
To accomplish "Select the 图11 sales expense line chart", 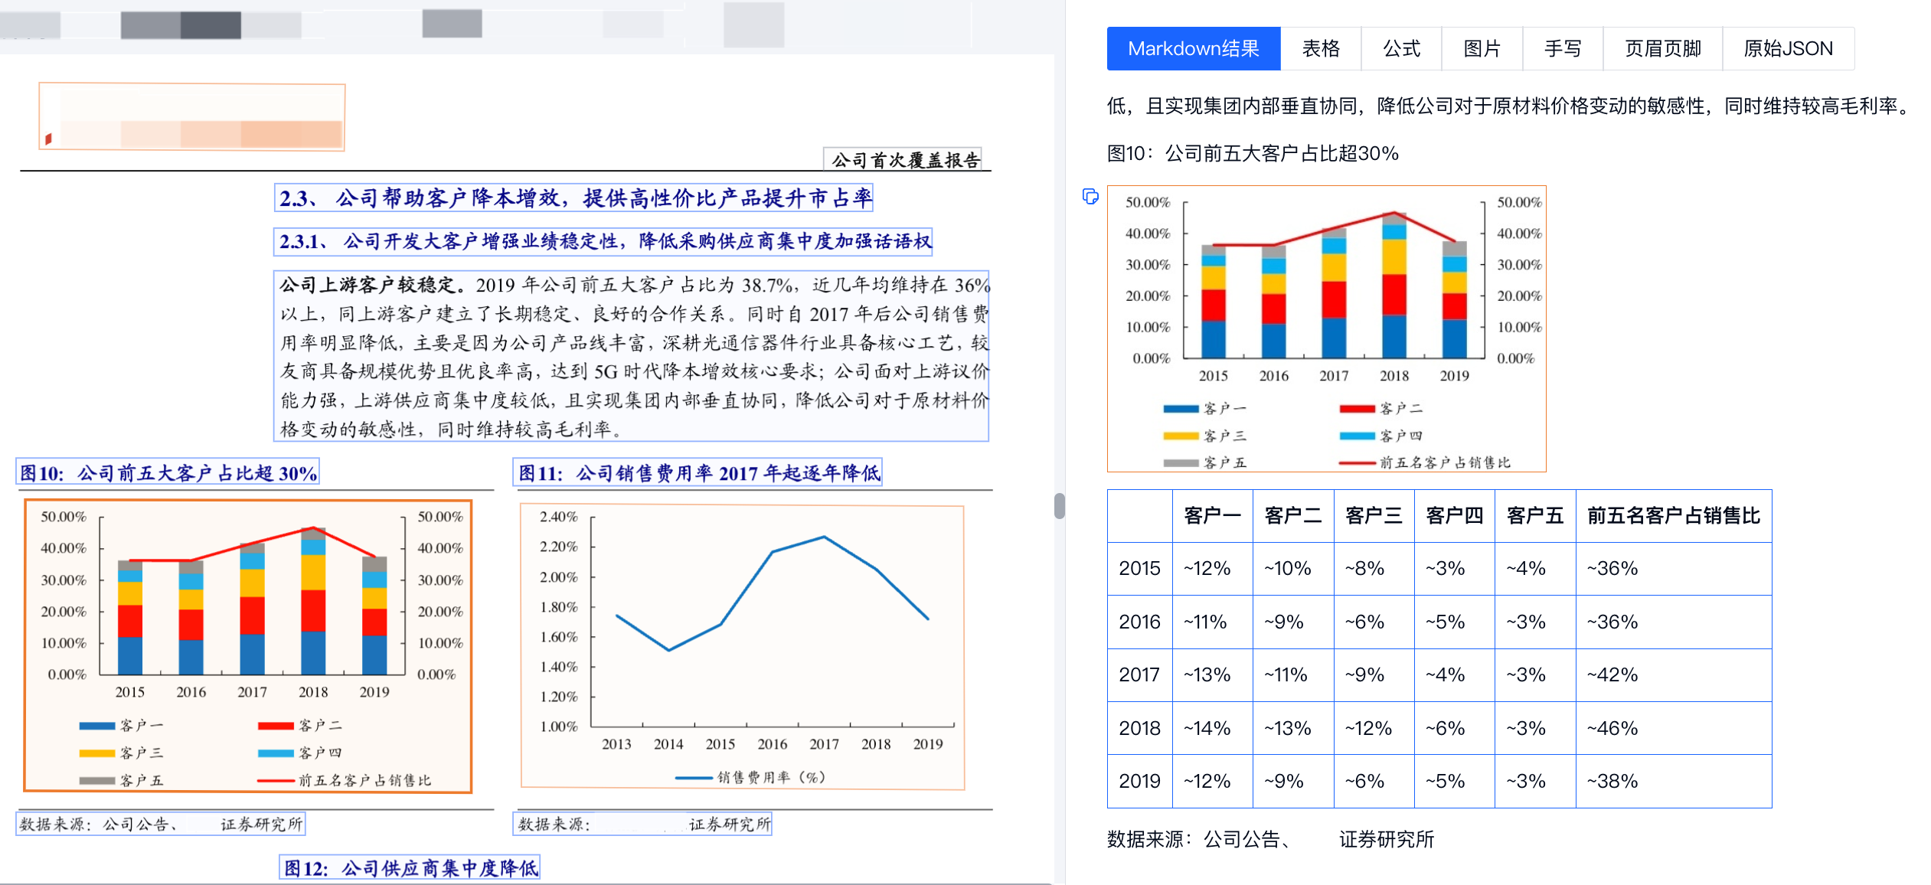I will pyautogui.click(x=741, y=645).
